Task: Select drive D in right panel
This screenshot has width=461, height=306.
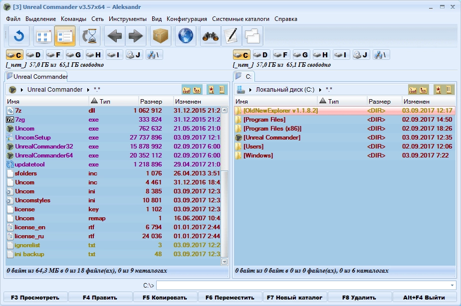Action: [x=261, y=55]
